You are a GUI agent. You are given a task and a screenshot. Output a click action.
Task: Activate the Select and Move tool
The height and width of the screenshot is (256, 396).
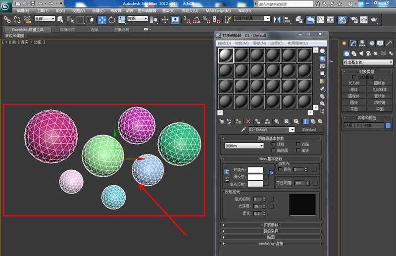click(x=102, y=20)
